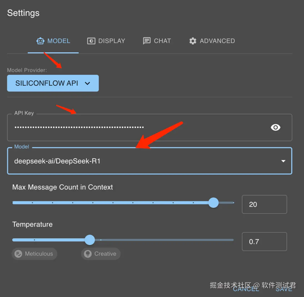Open the Model selection combo box
Screen dimensions: 304x297
(149, 161)
